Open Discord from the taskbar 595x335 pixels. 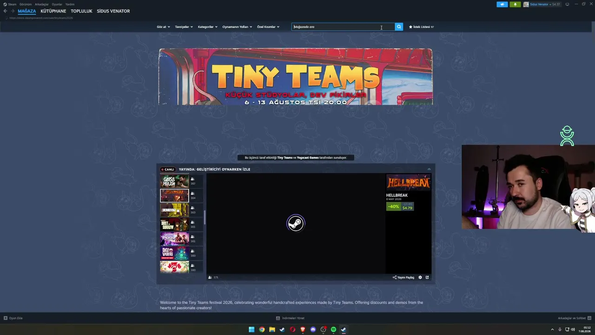pos(313,329)
